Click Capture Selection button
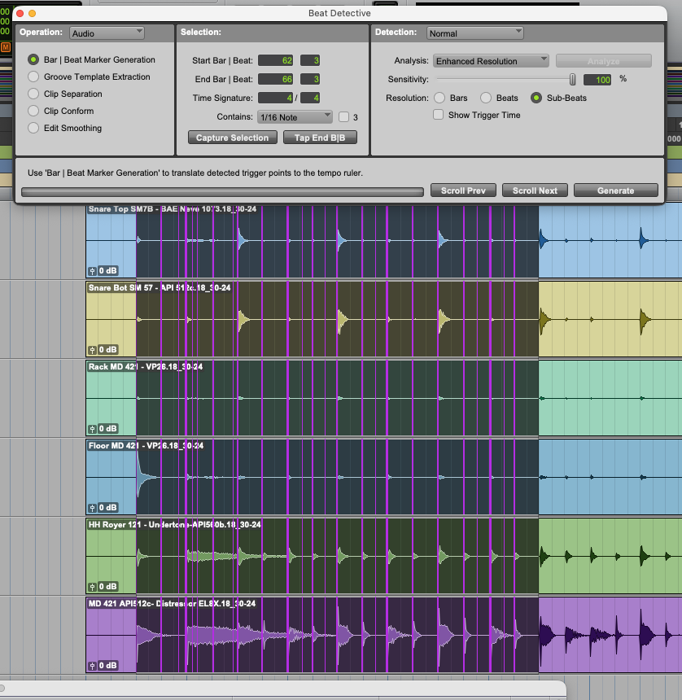Viewport: 682px width, 700px height. tap(233, 138)
